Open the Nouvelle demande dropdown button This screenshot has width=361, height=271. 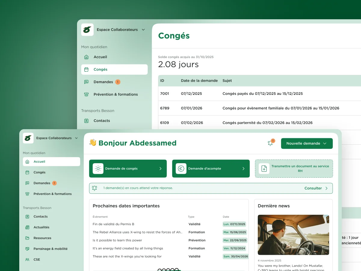tap(307, 143)
